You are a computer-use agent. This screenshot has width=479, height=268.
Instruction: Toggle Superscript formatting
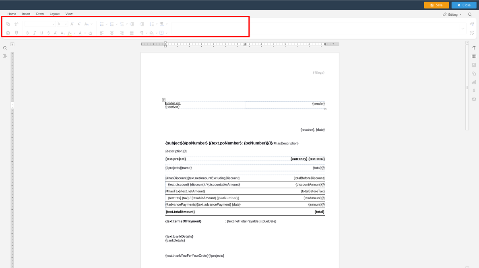point(56,33)
